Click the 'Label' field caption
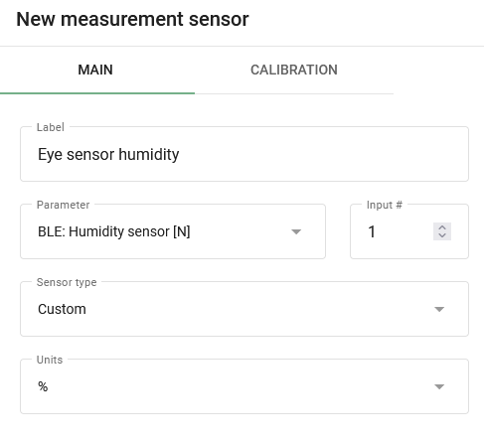This screenshot has width=484, height=443. (51, 127)
